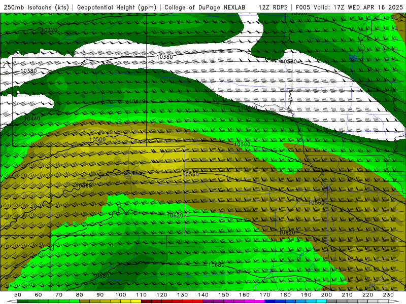406x304 pixels.
Task: Click the easternmost '10440' contour label
Action: tap(249, 107)
